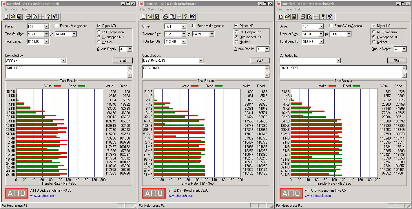Click Print Preview icon in the drive [-f-] window

click(x=35, y=16)
